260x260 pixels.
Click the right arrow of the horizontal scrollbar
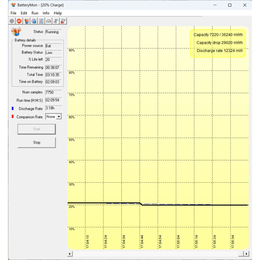tap(246, 254)
